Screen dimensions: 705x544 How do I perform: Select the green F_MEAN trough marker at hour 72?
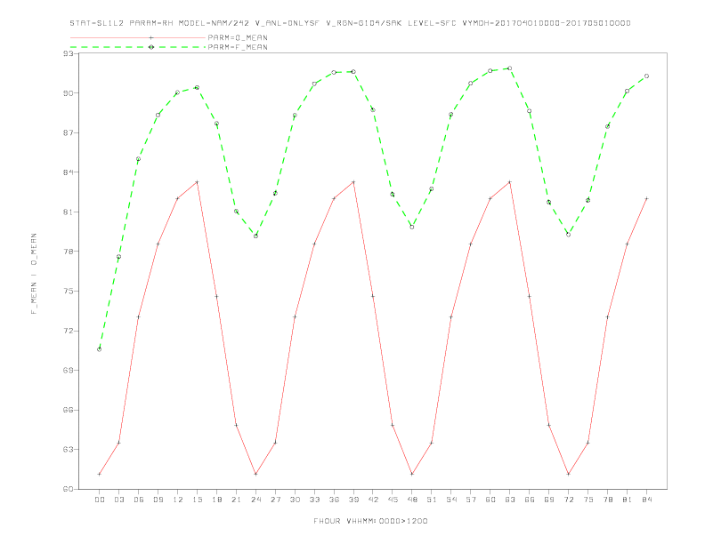(568, 235)
